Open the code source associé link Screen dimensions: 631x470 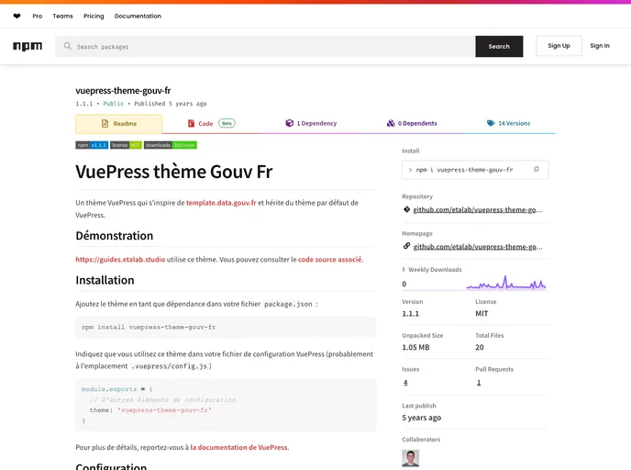point(329,260)
